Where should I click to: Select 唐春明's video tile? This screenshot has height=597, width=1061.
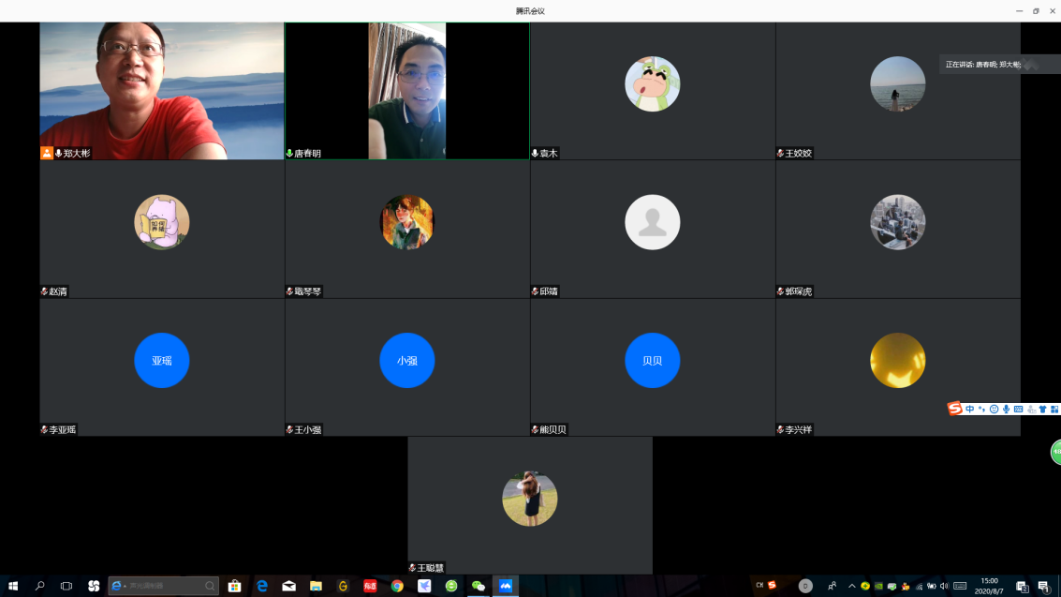point(407,91)
